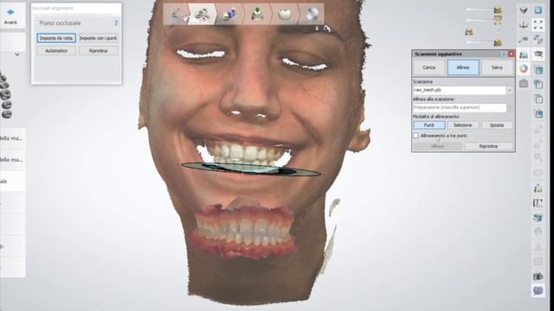Click the jaw view icon at top right toolbar
554x311 pixels.
coord(524,10)
